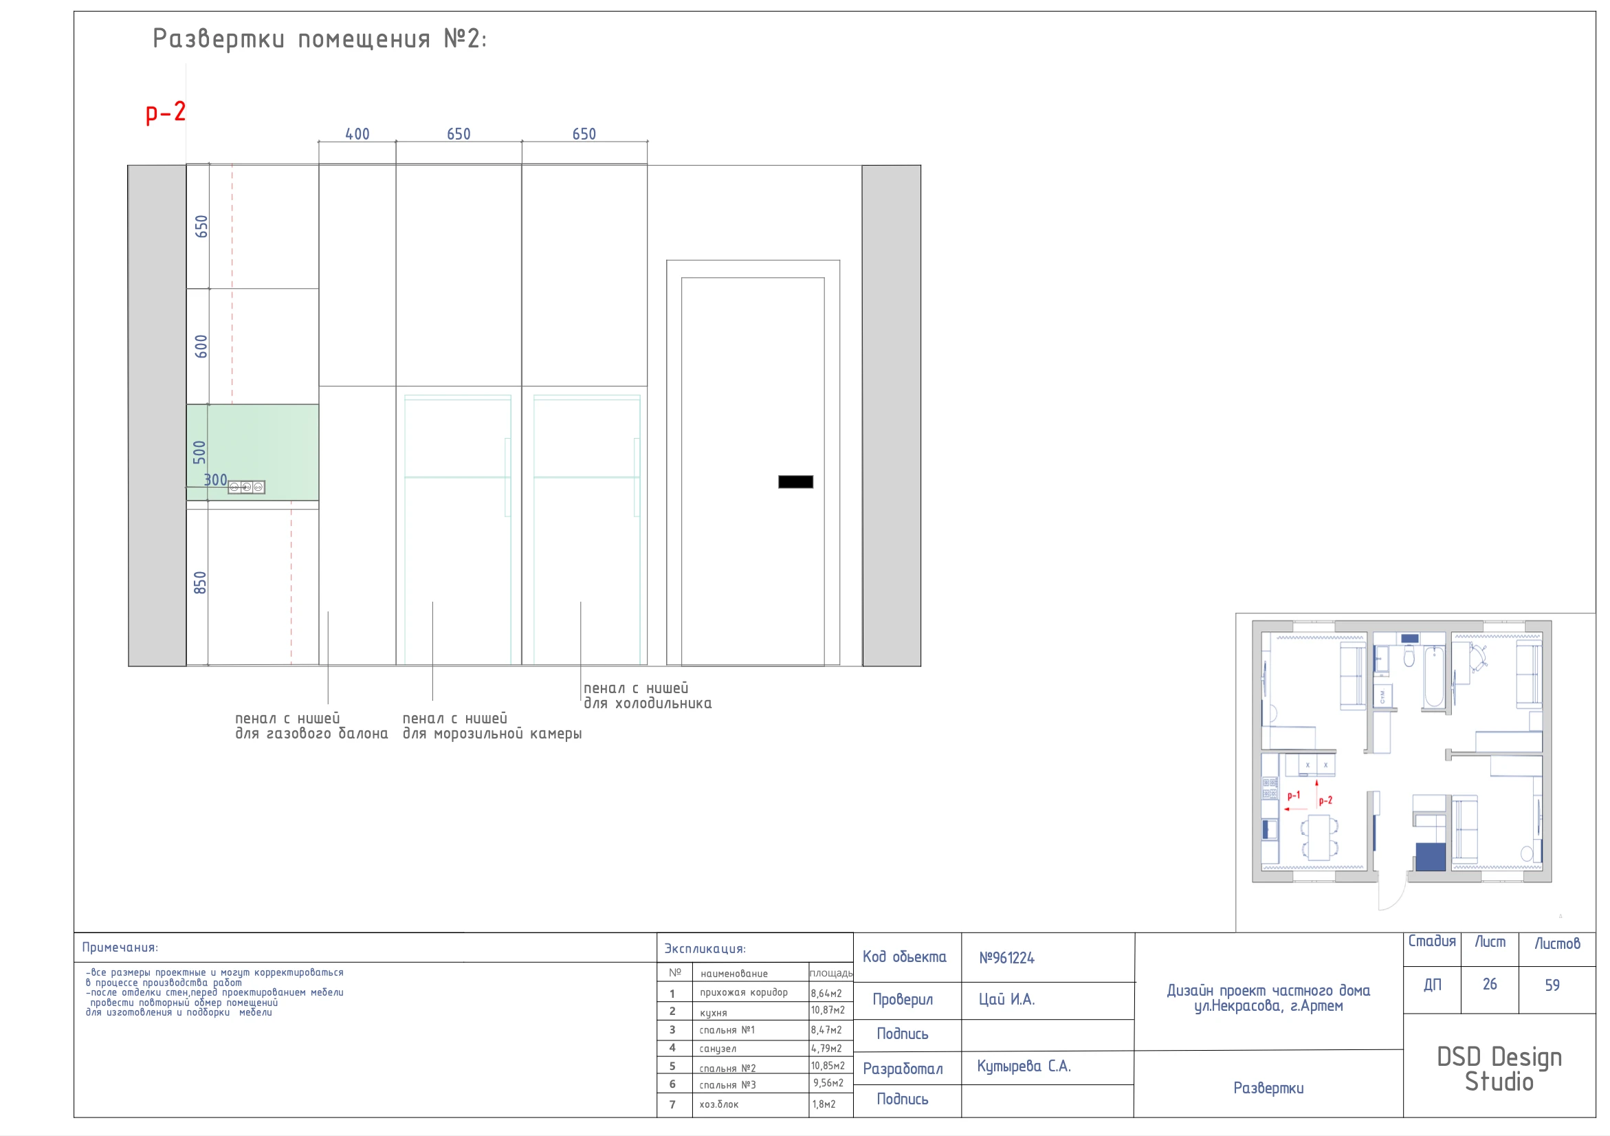Viewport: 1610px width, 1136px height.
Task: Click the black door handle on the door
Action: click(795, 482)
